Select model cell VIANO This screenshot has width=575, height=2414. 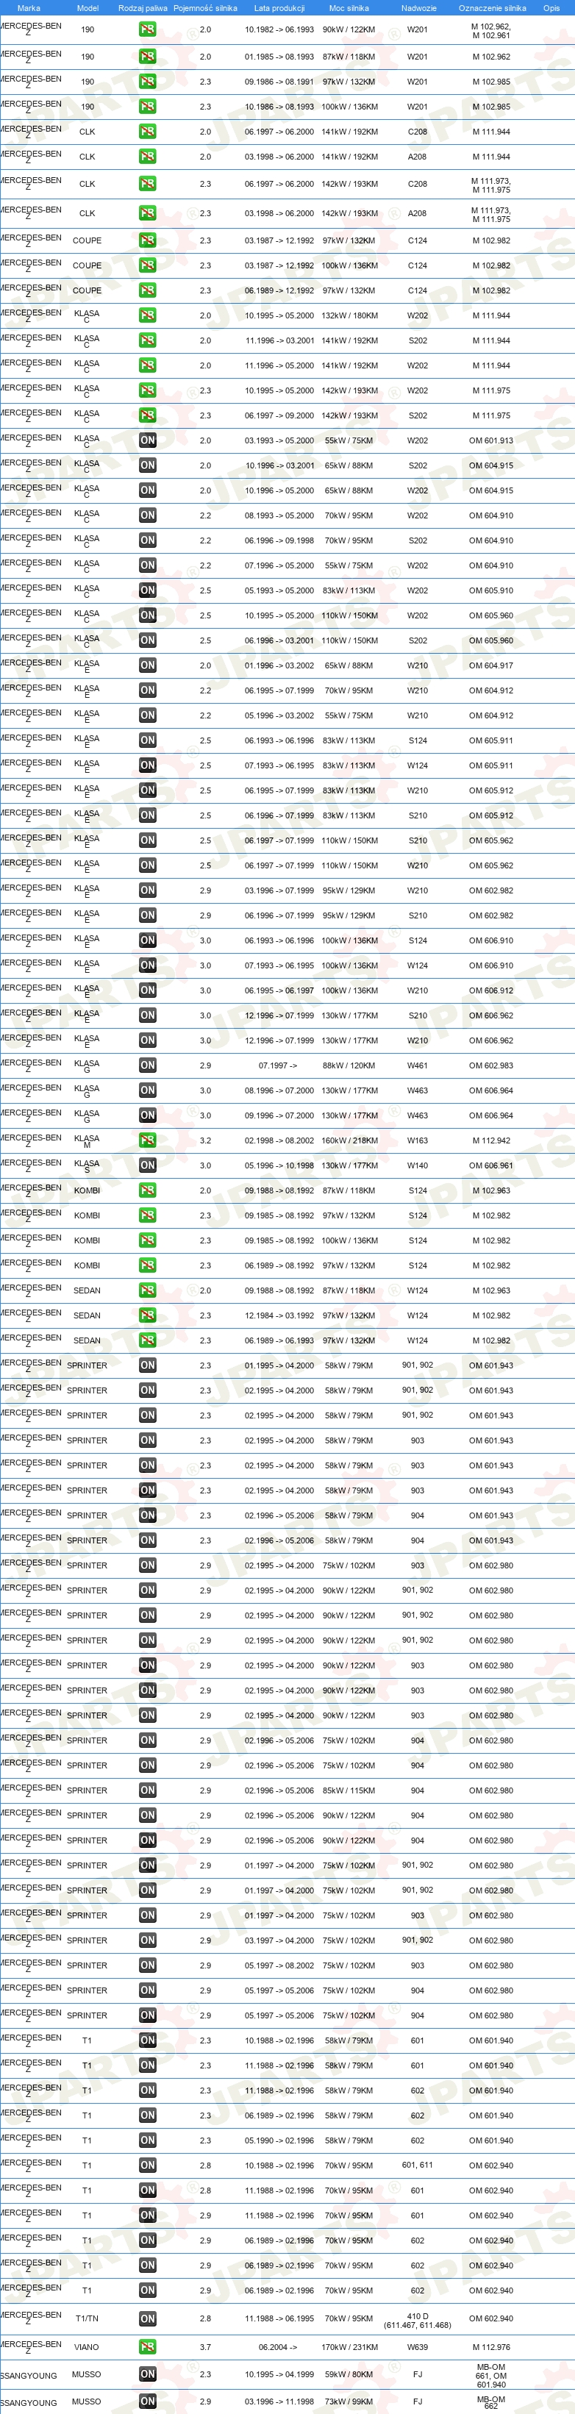[x=87, y=2348]
